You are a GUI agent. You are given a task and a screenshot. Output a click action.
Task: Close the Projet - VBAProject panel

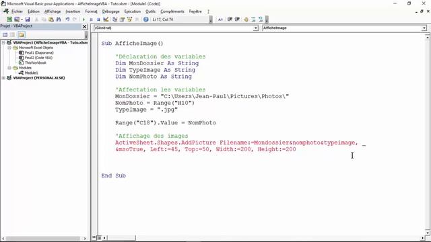(84, 27)
